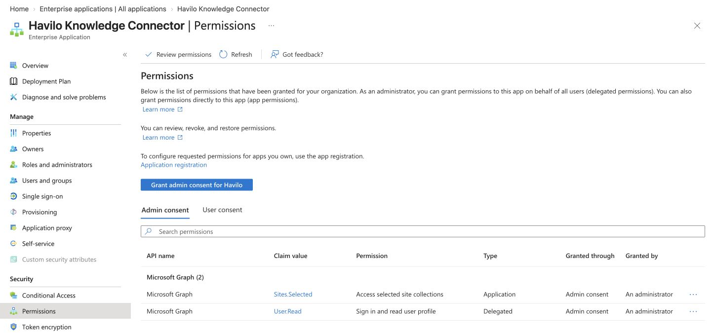Click the Token encryption shield icon

point(14,327)
